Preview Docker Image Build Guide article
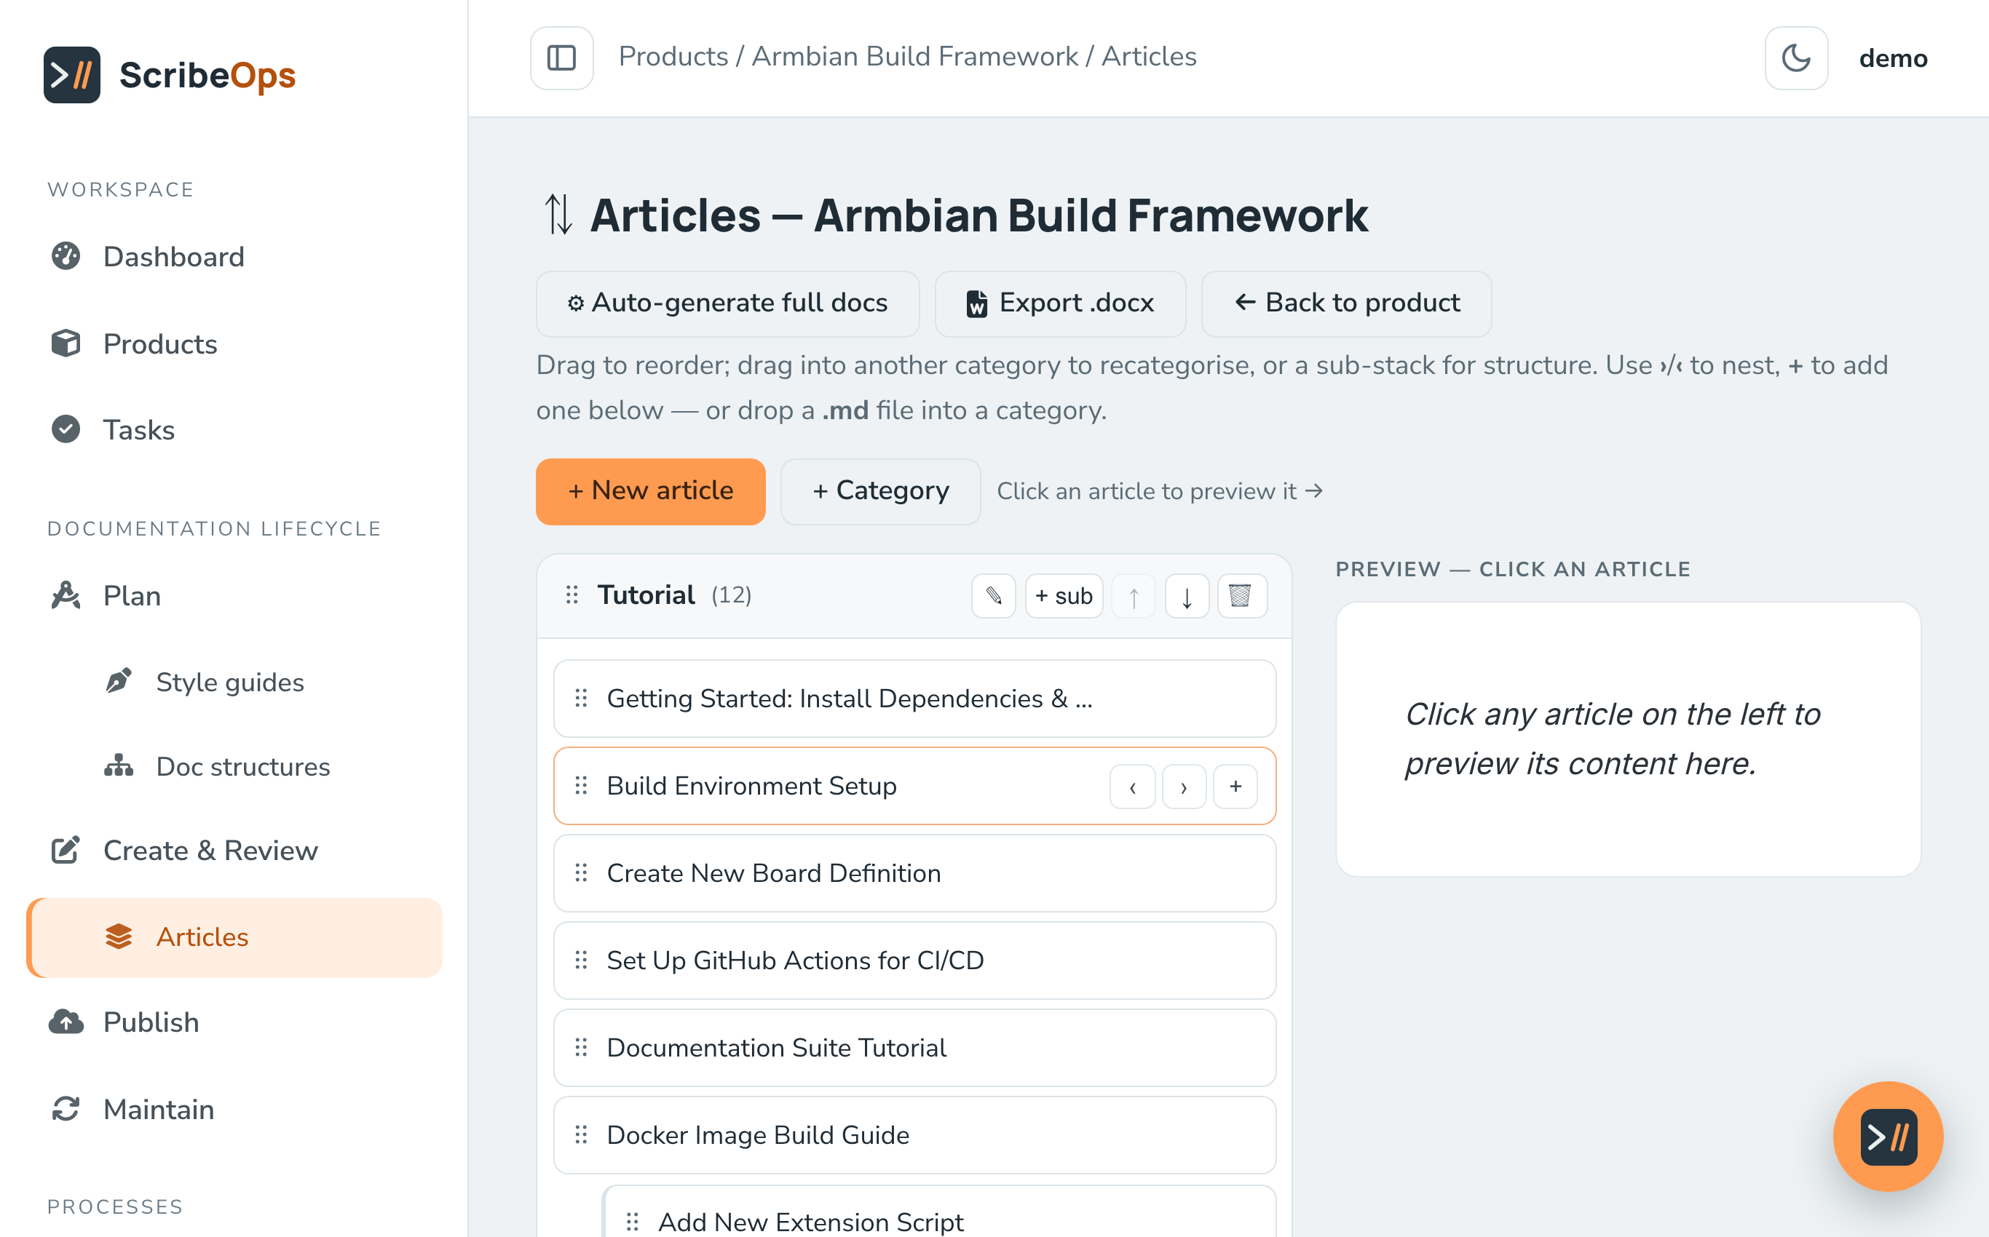 [x=914, y=1134]
